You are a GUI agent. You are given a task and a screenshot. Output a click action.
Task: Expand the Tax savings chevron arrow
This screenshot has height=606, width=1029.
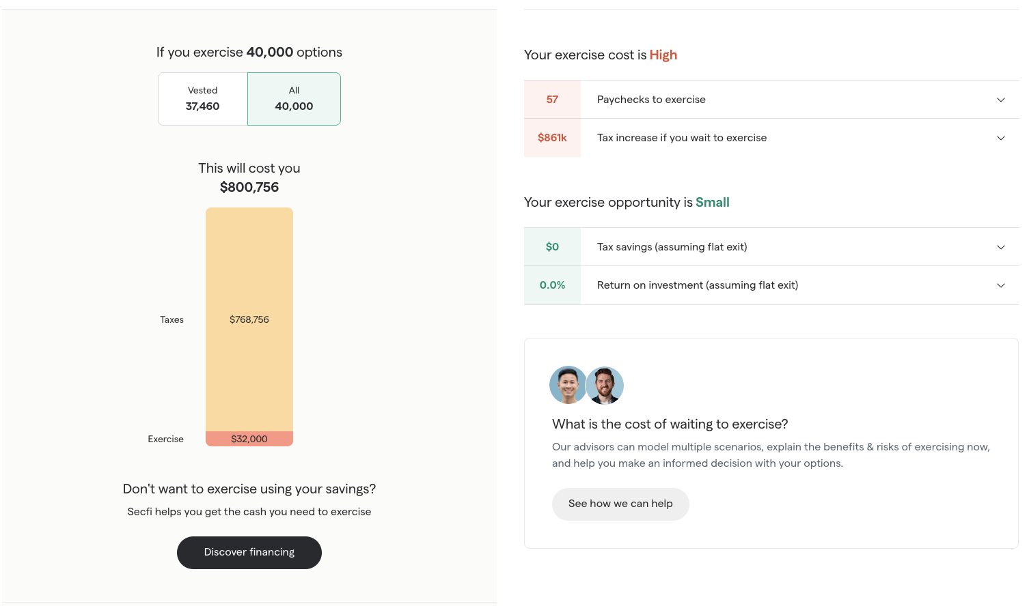1001,247
